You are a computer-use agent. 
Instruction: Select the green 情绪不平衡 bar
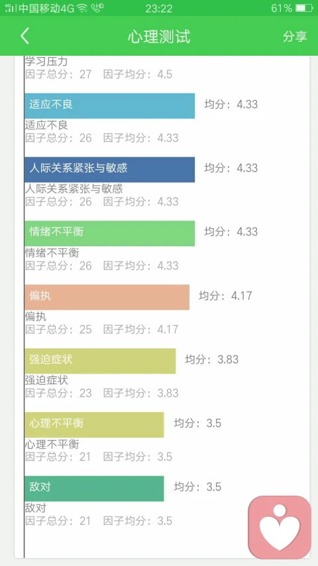[109, 233]
